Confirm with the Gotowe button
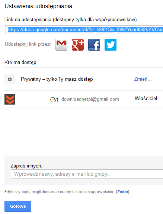Screen dimensions: 163x214 pos(18,206)
